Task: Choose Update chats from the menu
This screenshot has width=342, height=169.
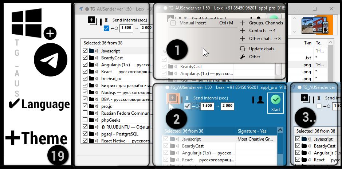Action: 262,49
